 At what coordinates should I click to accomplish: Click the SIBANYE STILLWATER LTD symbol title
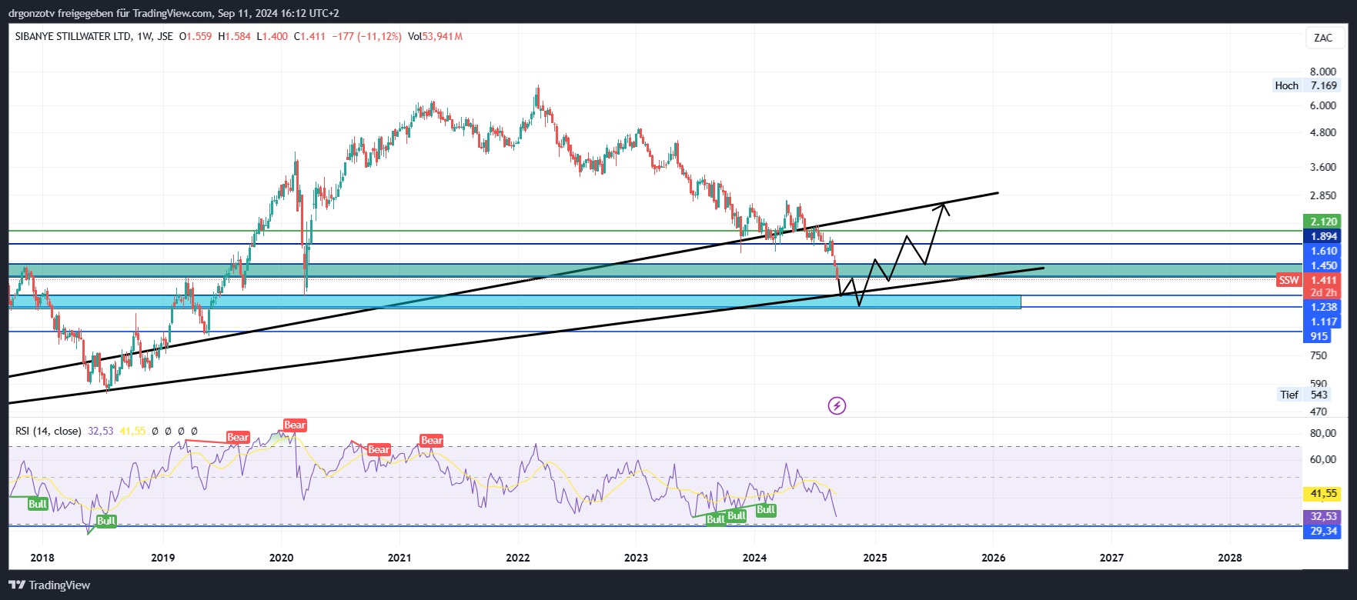point(73,36)
